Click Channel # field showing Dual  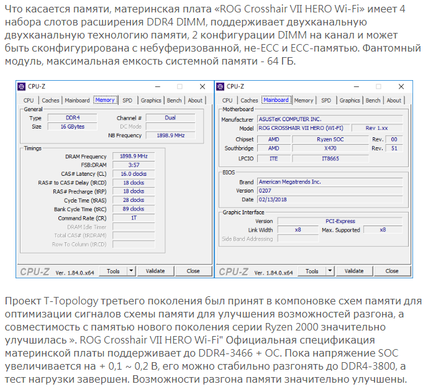(x=171, y=117)
